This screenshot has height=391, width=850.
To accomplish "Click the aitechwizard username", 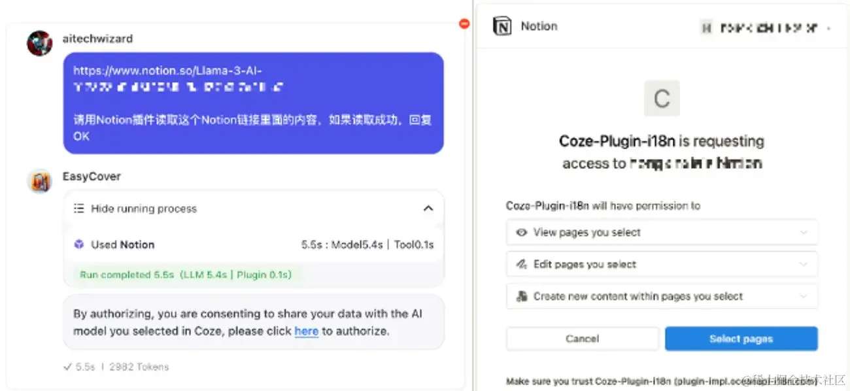I will (97, 39).
